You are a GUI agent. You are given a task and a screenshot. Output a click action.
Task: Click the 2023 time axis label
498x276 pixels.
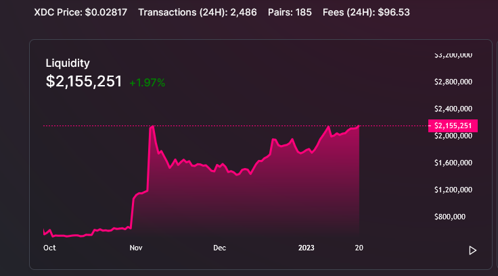[306, 248]
